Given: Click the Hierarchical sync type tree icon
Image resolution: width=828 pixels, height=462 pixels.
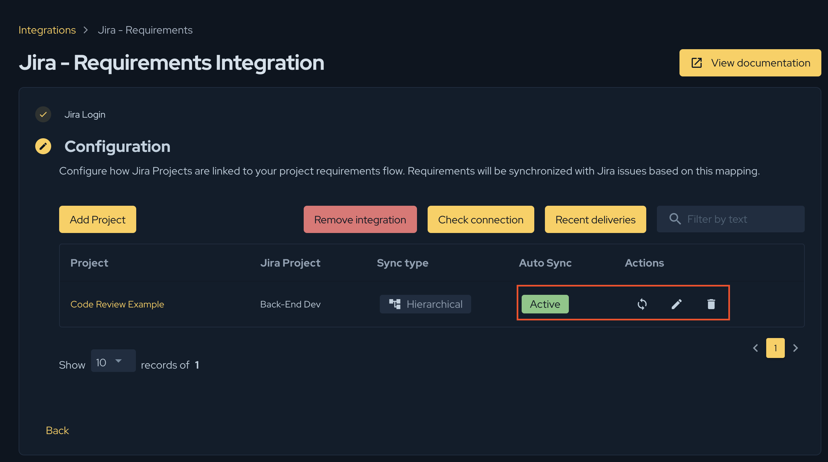Looking at the screenshot, I should click(395, 304).
